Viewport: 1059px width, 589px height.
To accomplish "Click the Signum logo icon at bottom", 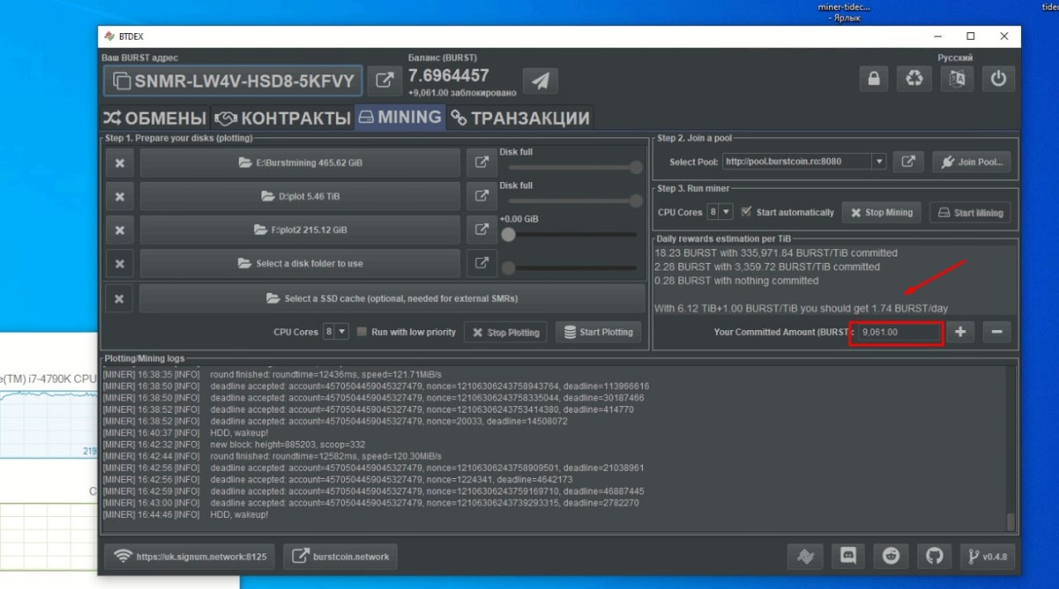I will (x=805, y=556).
